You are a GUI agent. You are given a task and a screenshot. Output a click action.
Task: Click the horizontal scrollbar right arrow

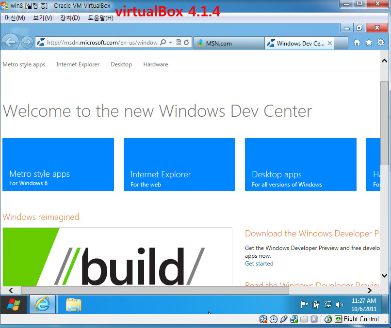[369, 290]
